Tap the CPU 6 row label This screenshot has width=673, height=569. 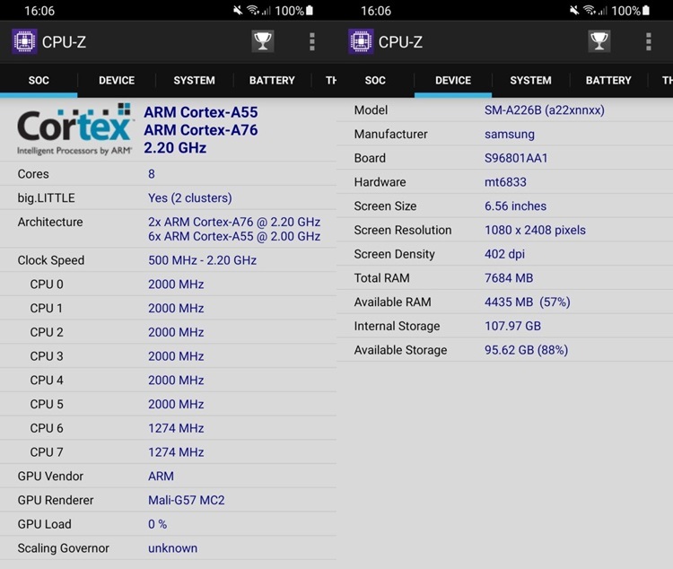click(47, 429)
